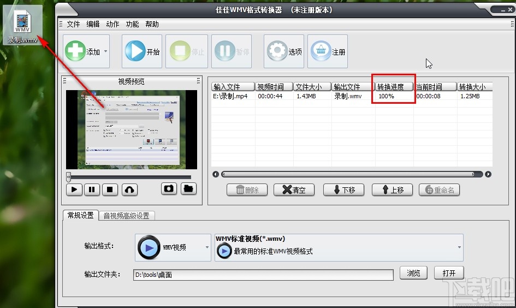Take a snapshot with the camera button

click(x=169, y=188)
